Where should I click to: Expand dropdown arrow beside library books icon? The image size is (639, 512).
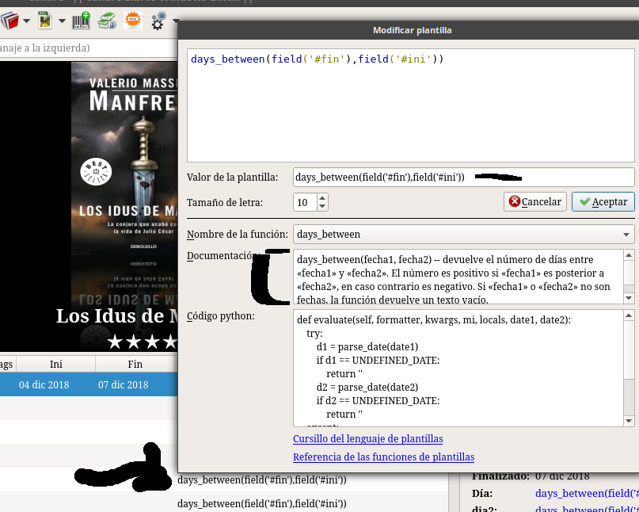click(x=26, y=21)
